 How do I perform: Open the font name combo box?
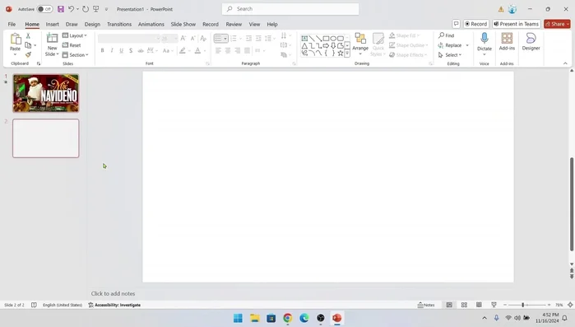tap(128, 38)
